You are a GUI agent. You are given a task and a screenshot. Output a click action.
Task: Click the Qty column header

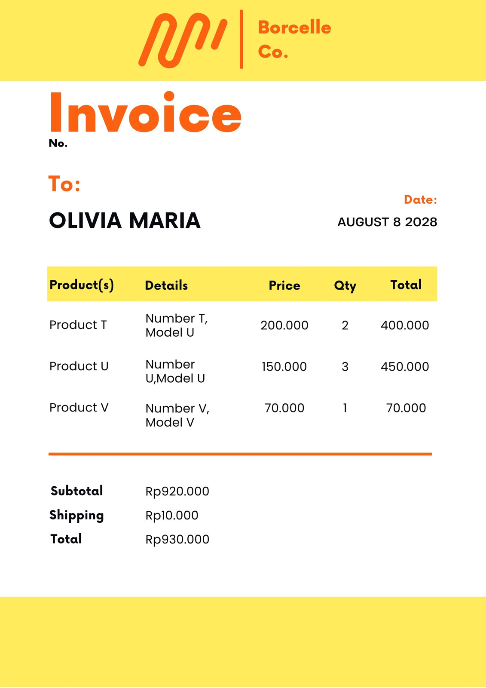pyautogui.click(x=345, y=286)
